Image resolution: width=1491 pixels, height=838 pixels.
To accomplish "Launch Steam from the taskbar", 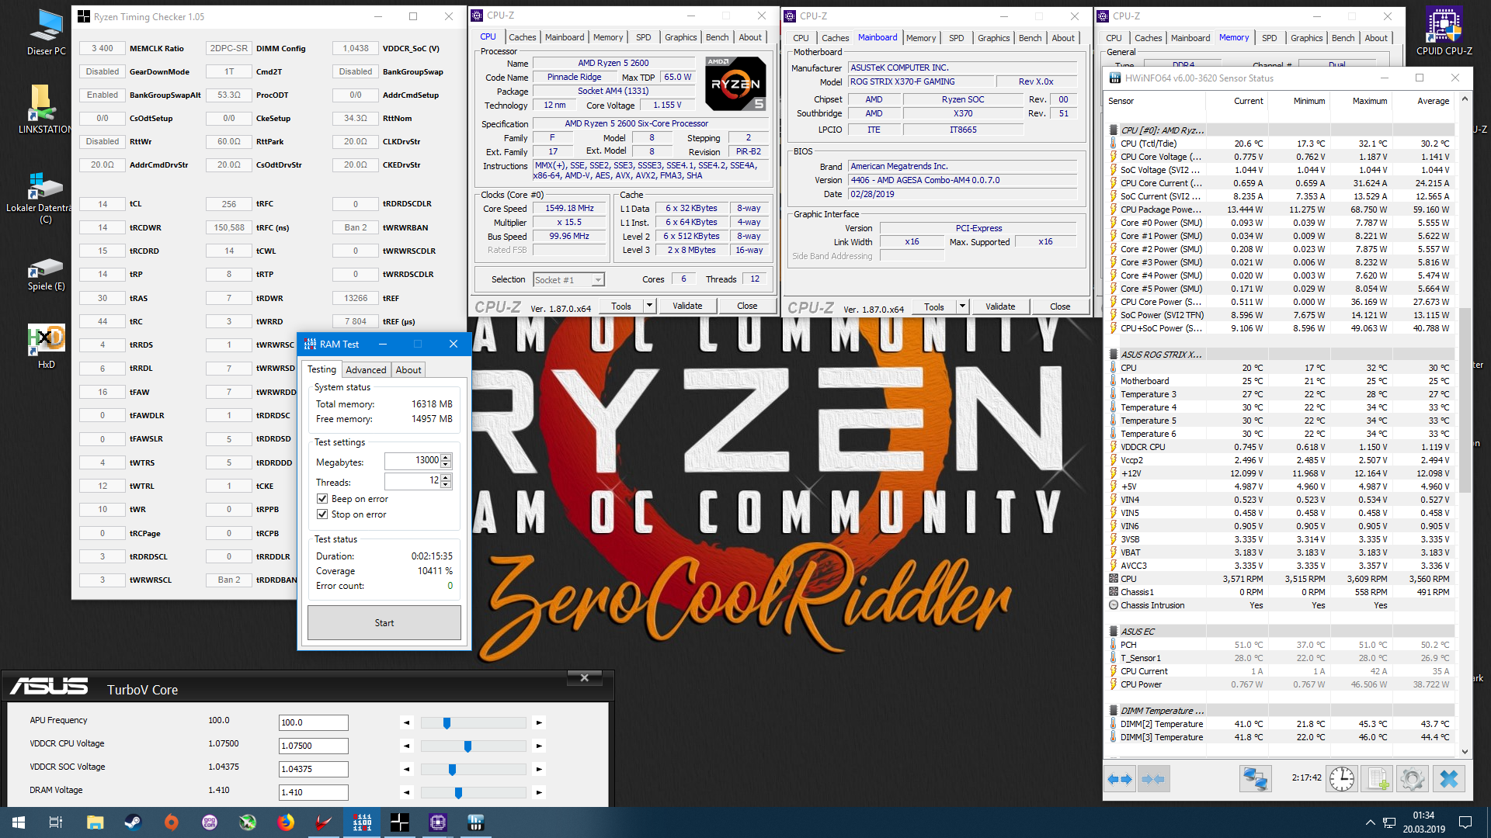I will point(133,822).
